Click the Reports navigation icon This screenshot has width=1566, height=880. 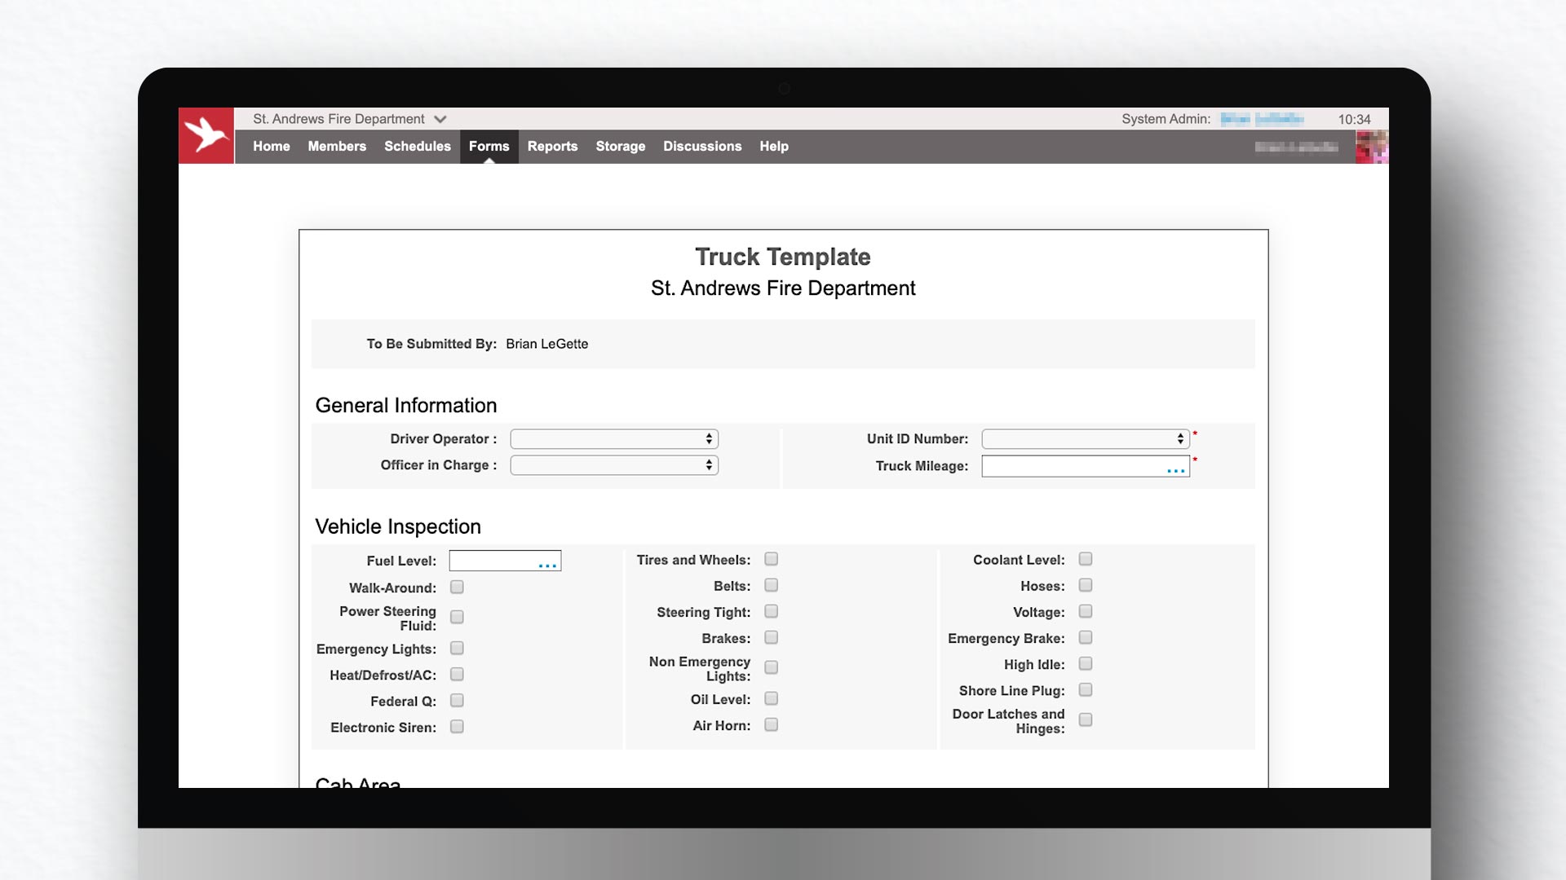click(551, 146)
